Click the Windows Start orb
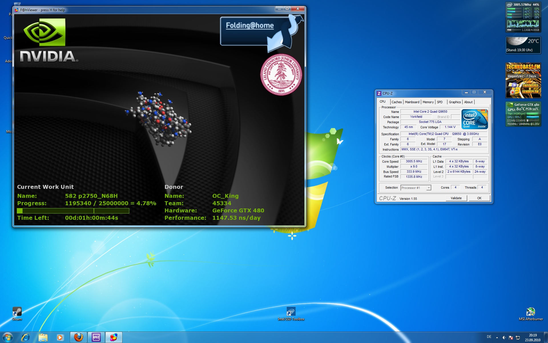The image size is (548, 343). 8,337
